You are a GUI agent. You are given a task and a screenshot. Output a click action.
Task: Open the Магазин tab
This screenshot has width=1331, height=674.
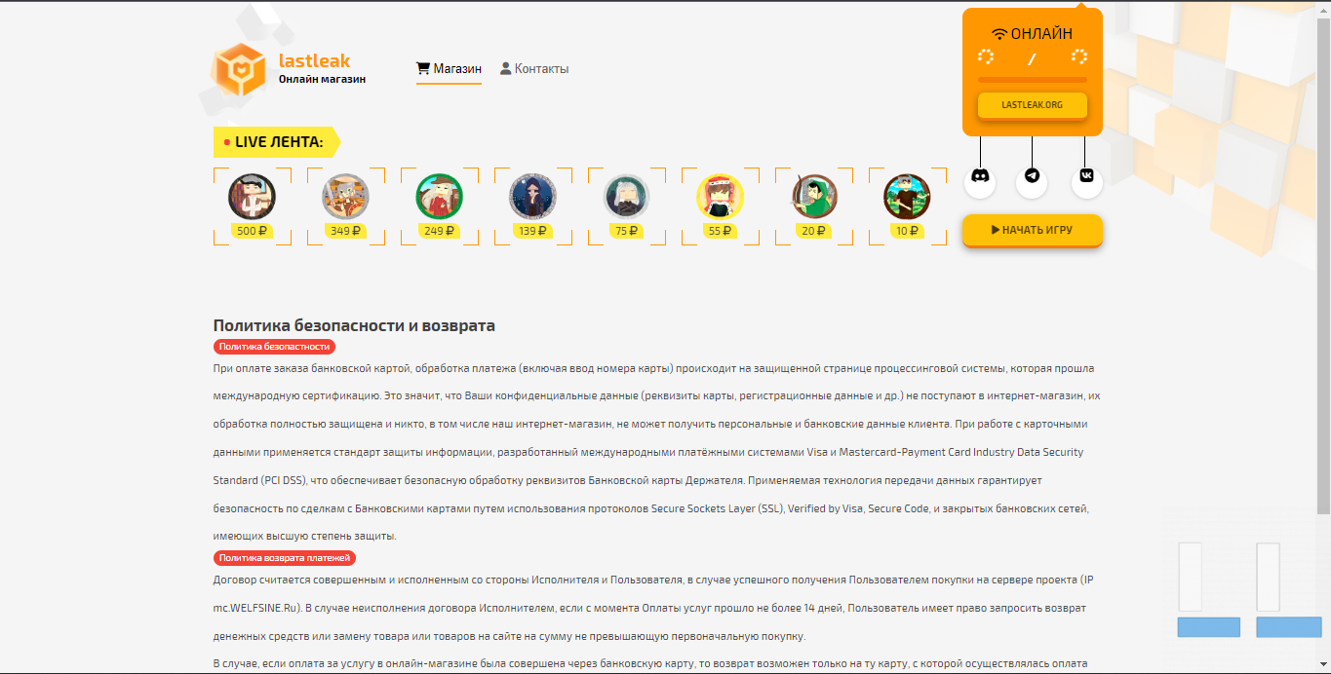[x=449, y=69]
